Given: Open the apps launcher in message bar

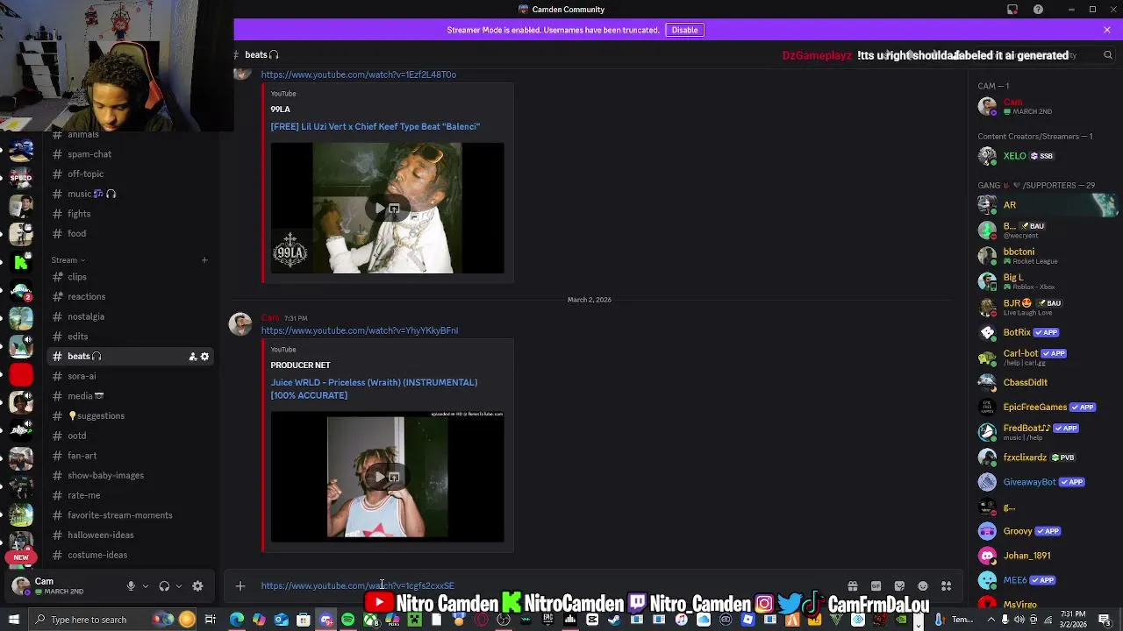Looking at the screenshot, I should coord(947,586).
